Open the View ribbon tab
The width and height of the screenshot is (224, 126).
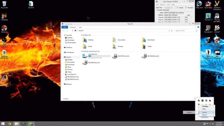80,27
